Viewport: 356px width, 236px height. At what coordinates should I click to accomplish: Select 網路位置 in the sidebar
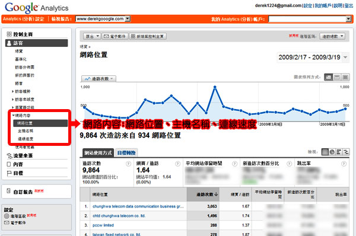pos(40,123)
